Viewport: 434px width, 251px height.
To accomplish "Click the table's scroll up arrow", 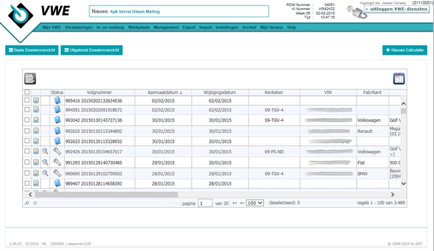I will click(403, 103).
